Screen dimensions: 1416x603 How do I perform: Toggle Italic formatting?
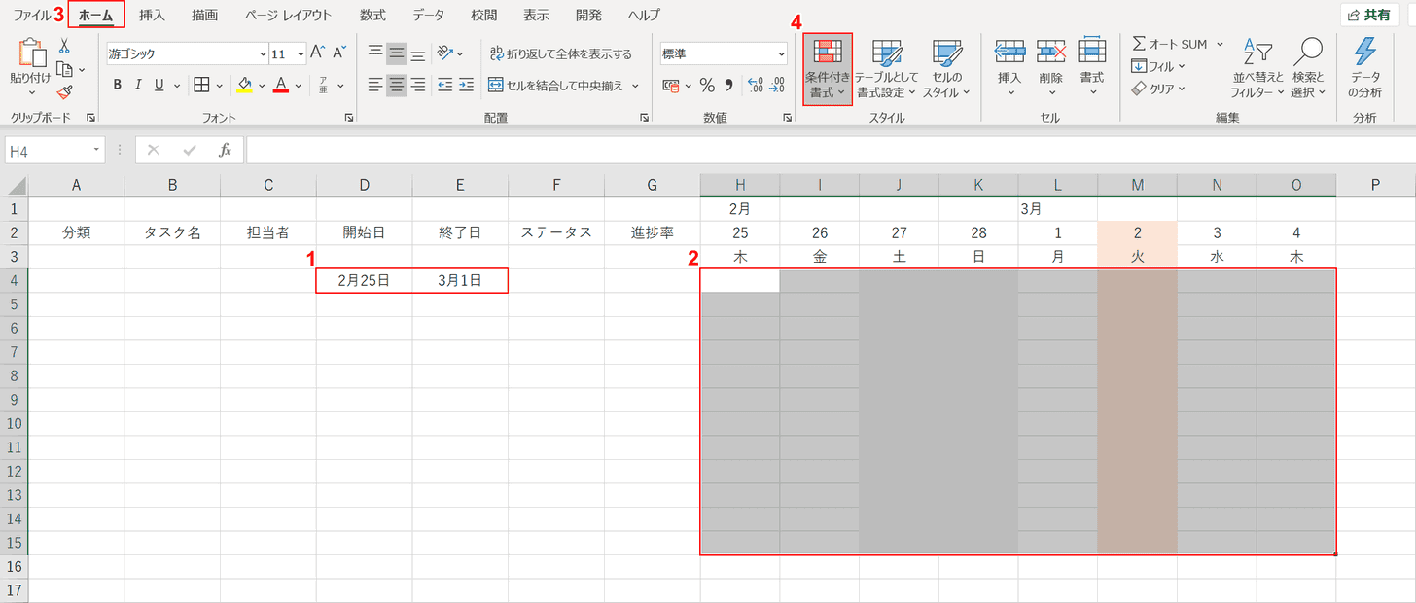[x=139, y=85]
